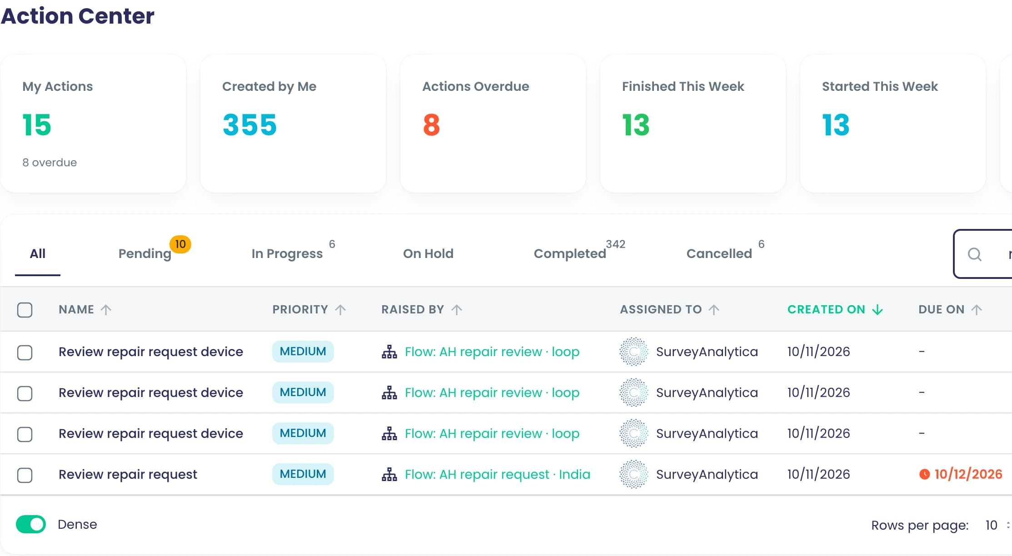Click the 8 overdue text in My Actions
The width and height of the screenshot is (1012, 556).
(x=50, y=163)
